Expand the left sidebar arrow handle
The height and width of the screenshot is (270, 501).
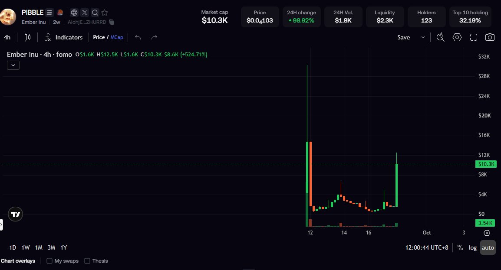coord(1,224)
